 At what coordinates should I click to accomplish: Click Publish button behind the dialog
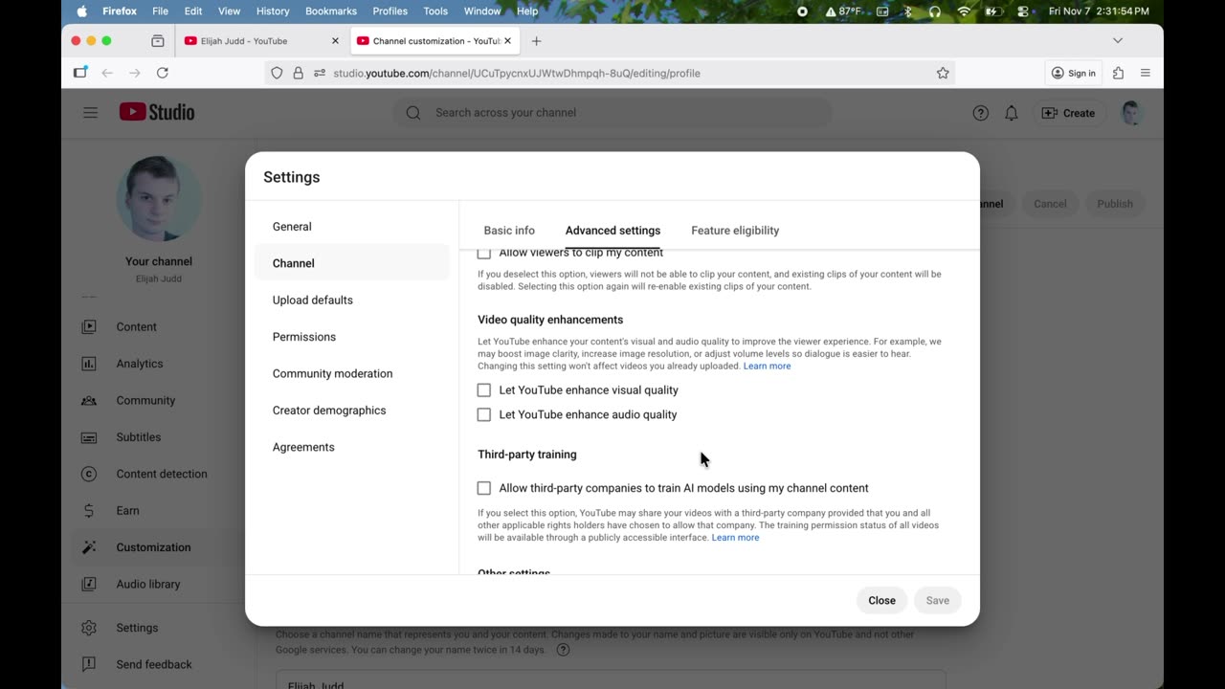tap(1115, 204)
